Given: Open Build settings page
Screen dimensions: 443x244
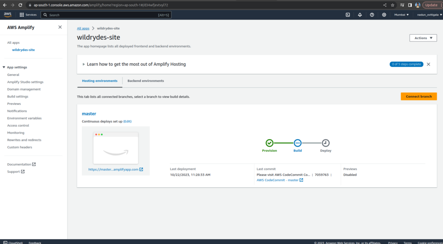Looking at the screenshot, I should [x=17, y=96].
